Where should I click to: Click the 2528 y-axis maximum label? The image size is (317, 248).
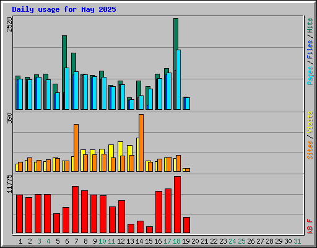[9, 24]
